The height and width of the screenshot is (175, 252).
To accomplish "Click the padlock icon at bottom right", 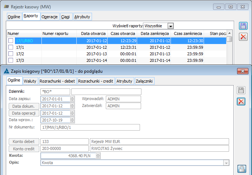I will 241,168.
